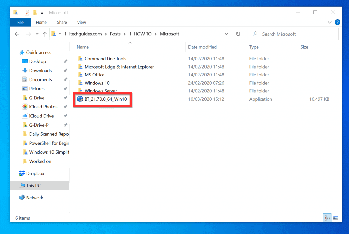Click the New folder icon in title bar
Image resolution: width=349 pixels, height=234 pixels.
pyautogui.click(x=35, y=13)
